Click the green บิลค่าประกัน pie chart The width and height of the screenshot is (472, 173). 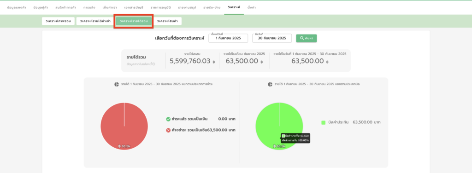pyautogui.click(x=279, y=126)
